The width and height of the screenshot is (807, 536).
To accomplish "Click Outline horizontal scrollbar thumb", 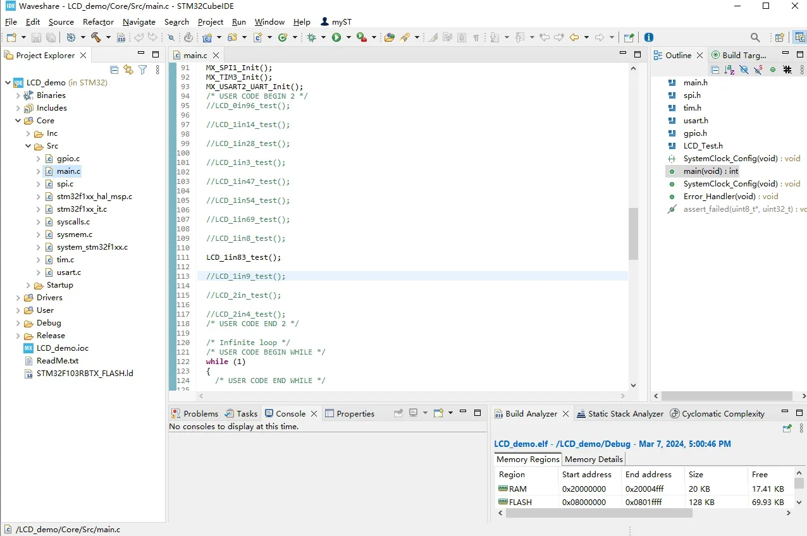I will [727, 396].
